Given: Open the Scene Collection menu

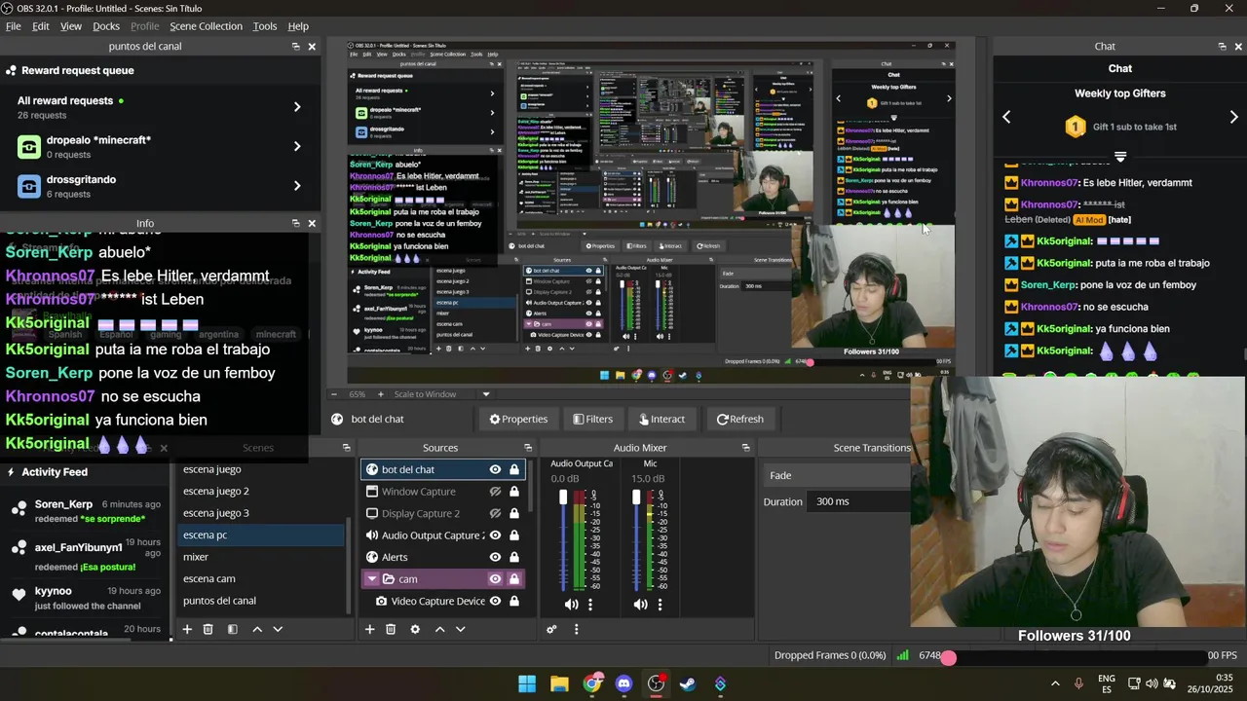Looking at the screenshot, I should tap(207, 26).
